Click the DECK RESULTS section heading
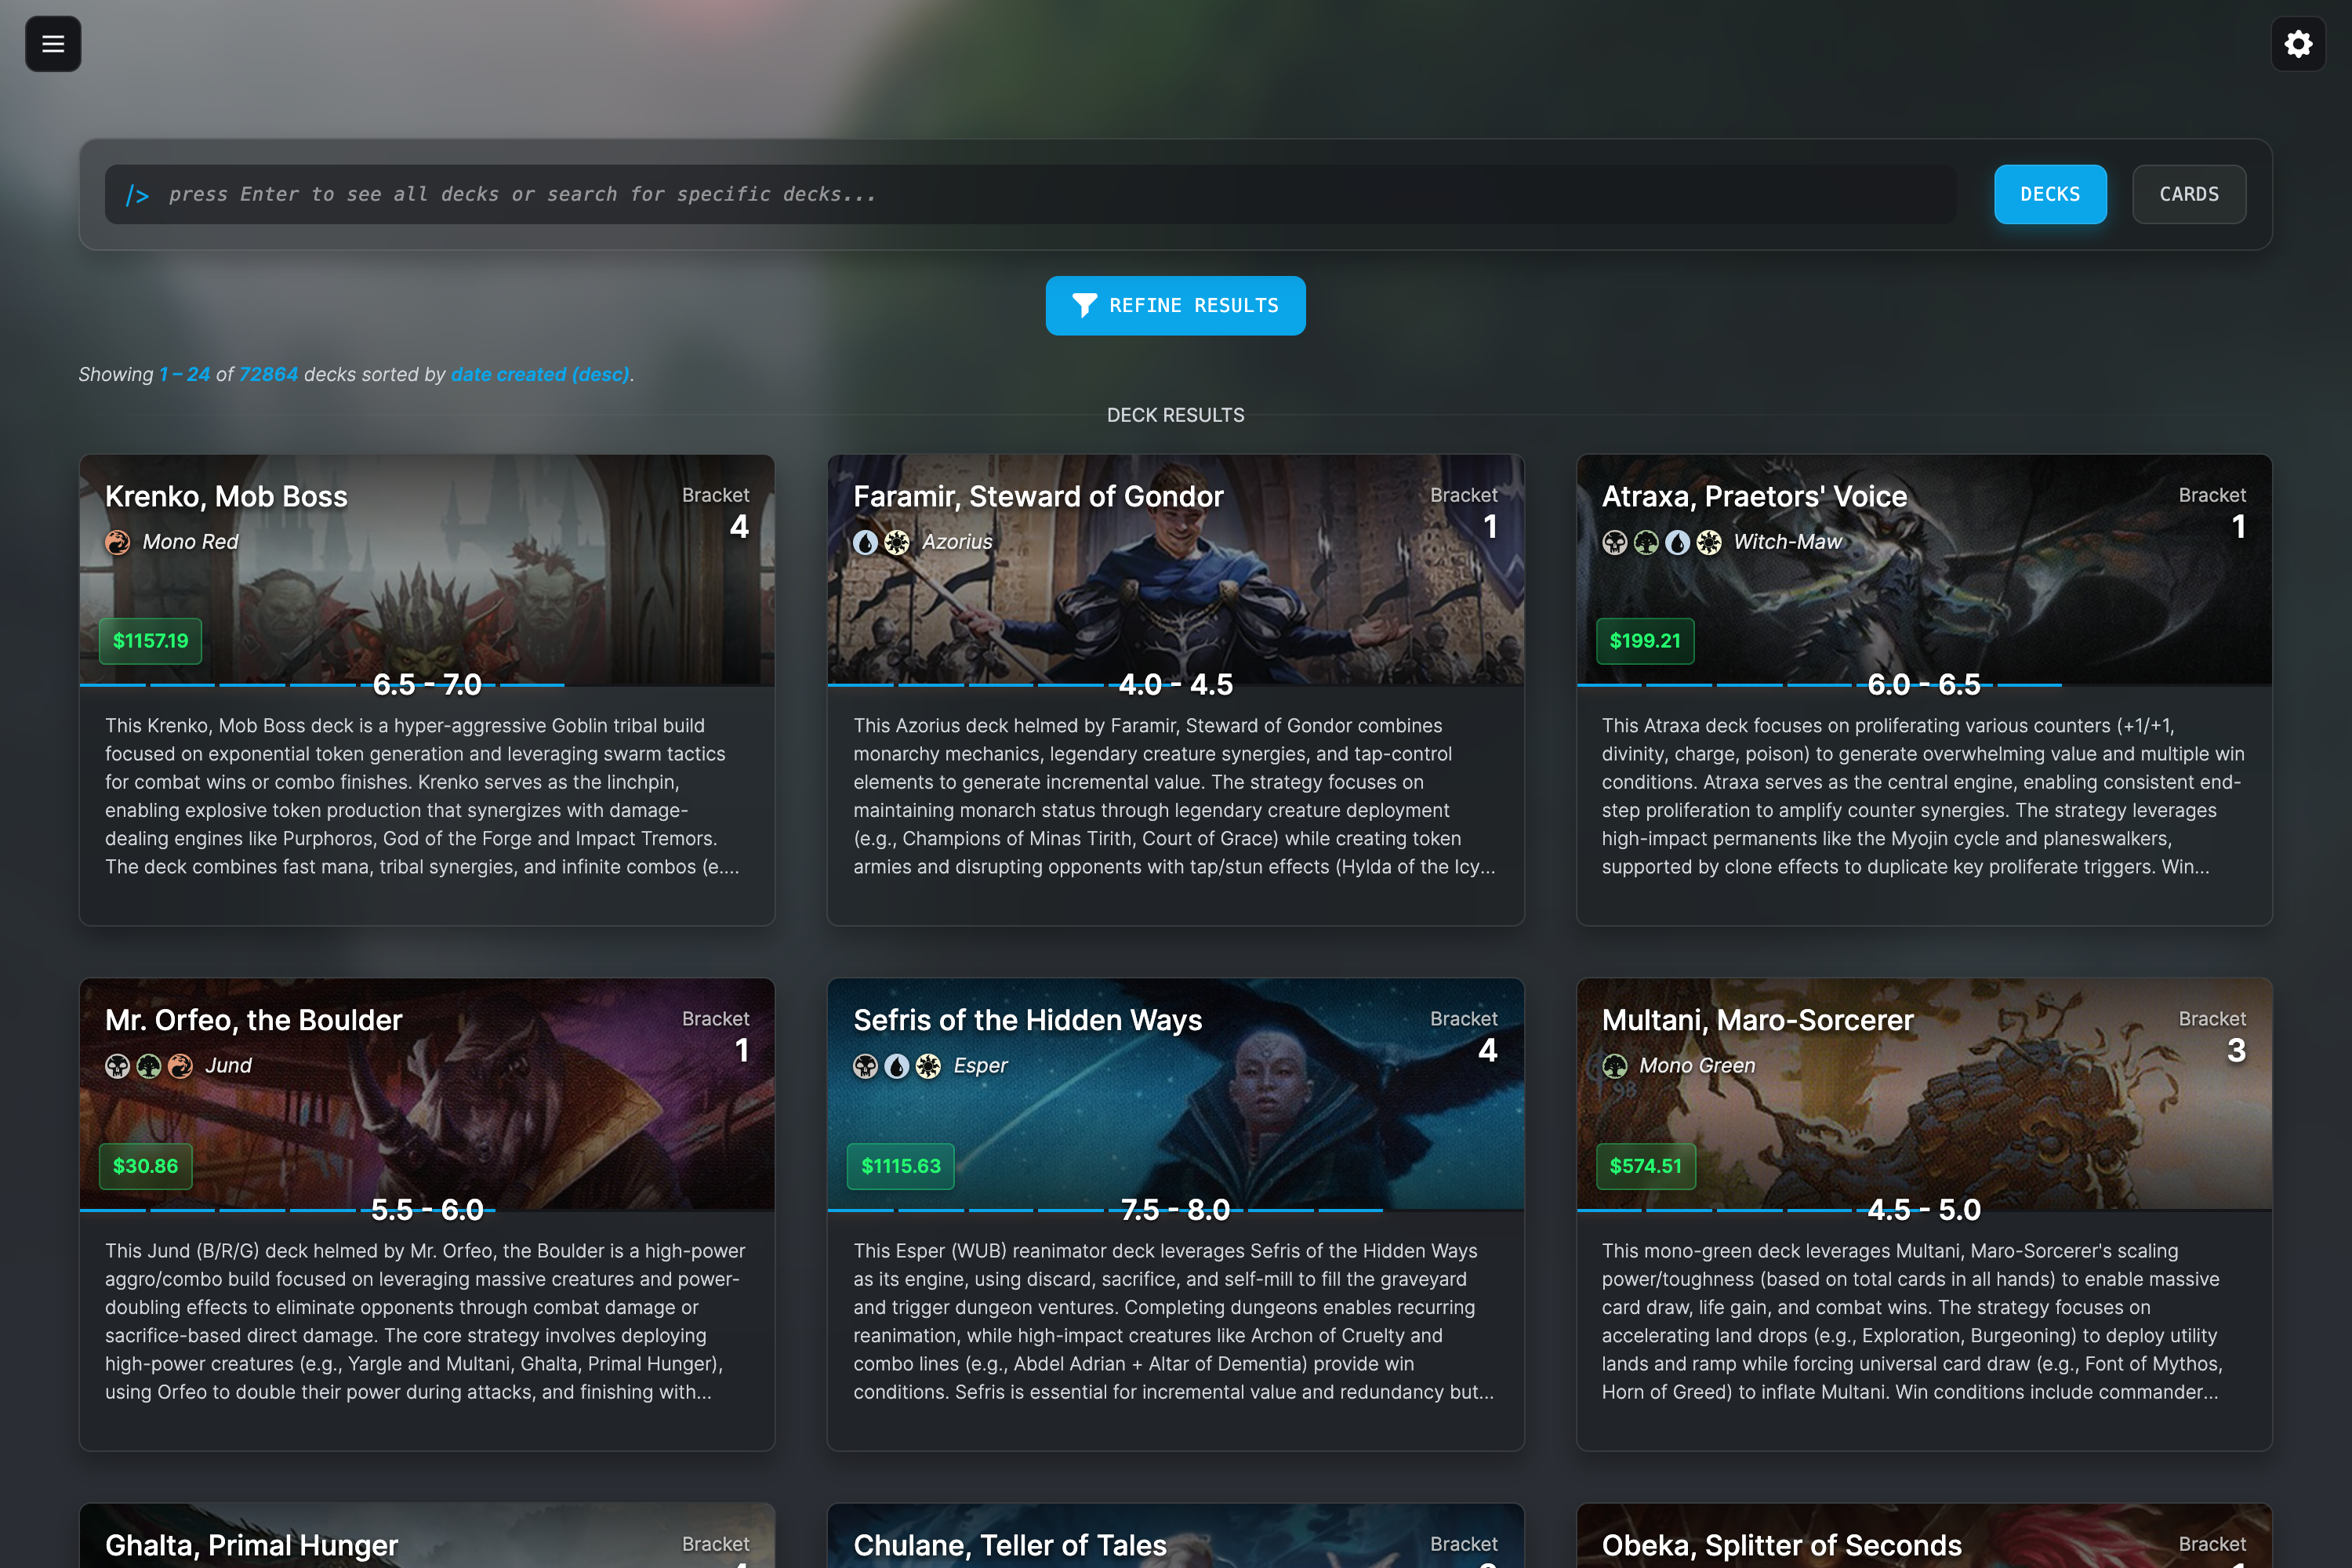This screenshot has height=1568, width=2352. (x=1175, y=415)
